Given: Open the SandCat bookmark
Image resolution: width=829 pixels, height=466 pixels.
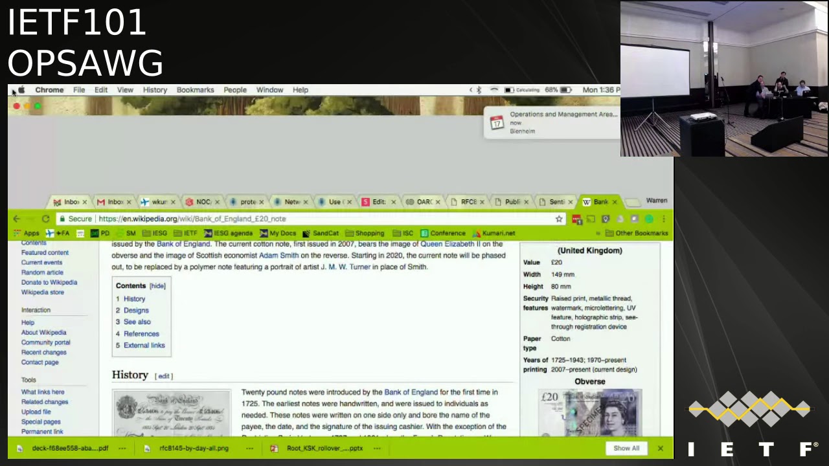Looking at the screenshot, I should coord(321,233).
